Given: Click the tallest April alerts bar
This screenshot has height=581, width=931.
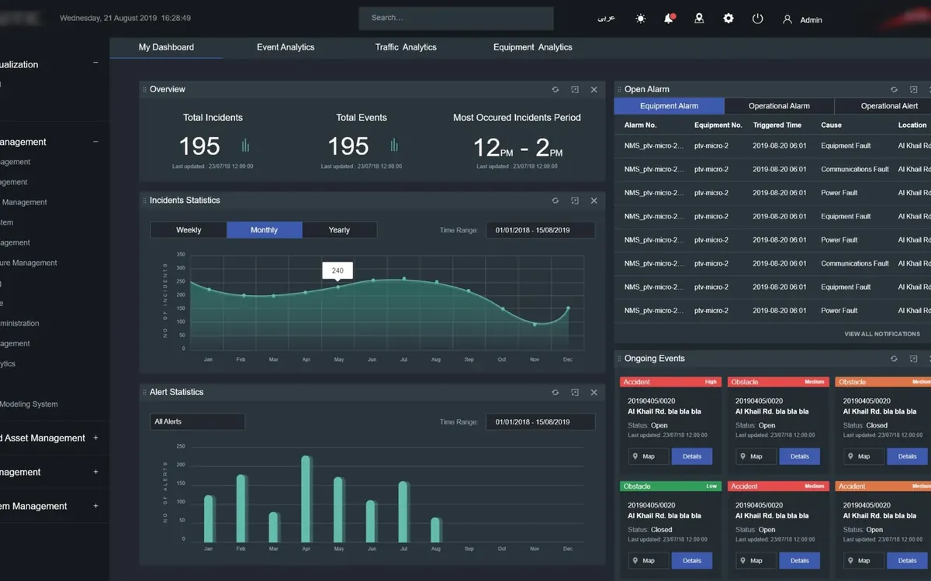Looking at the screenshot, I should tap(306, 499).
